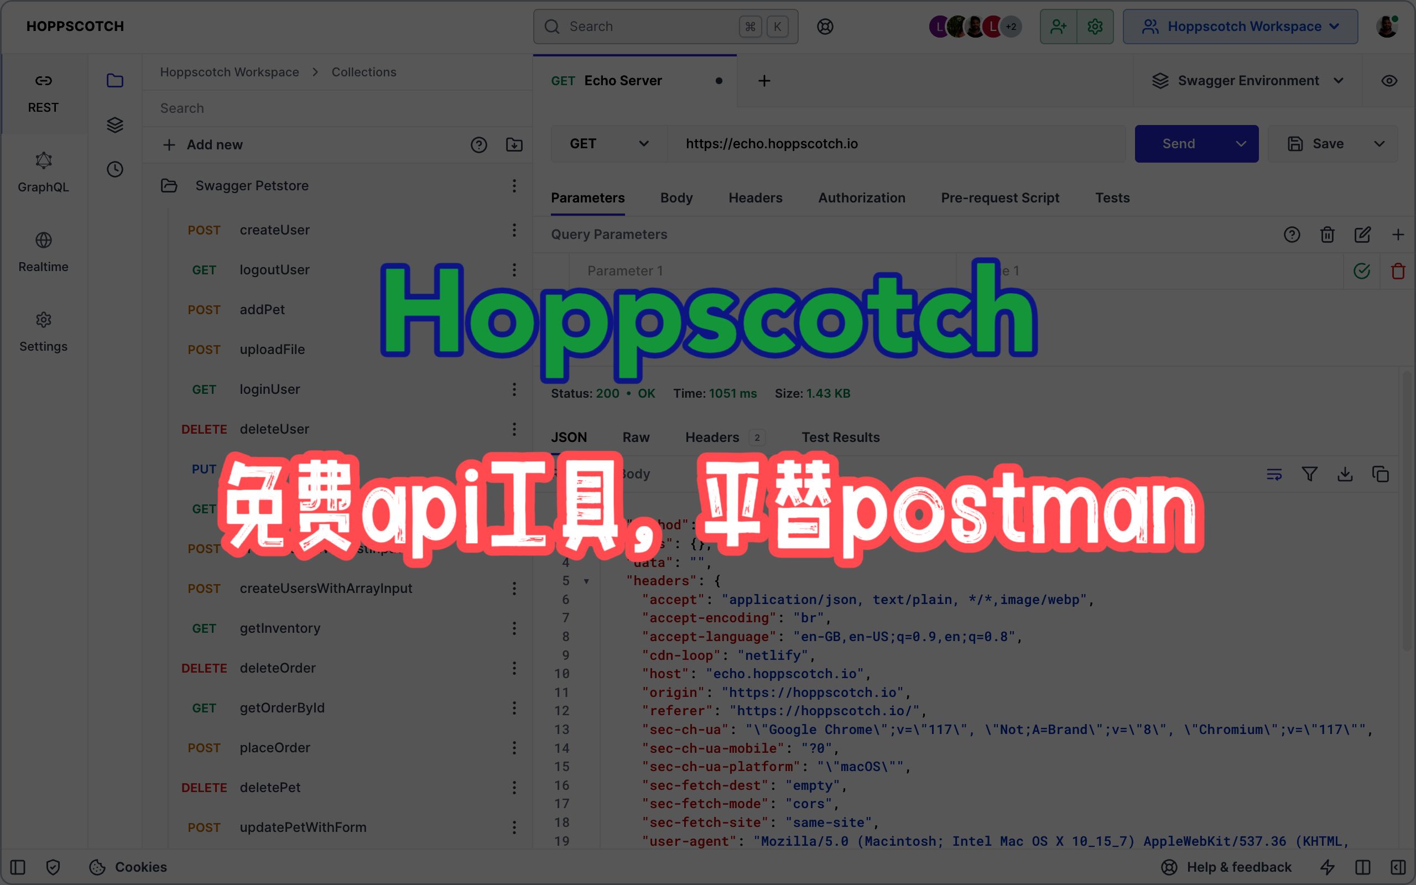Screen dimensions: 1416x885
Task: Click the Raw response view tab
Action: point(635,436)
